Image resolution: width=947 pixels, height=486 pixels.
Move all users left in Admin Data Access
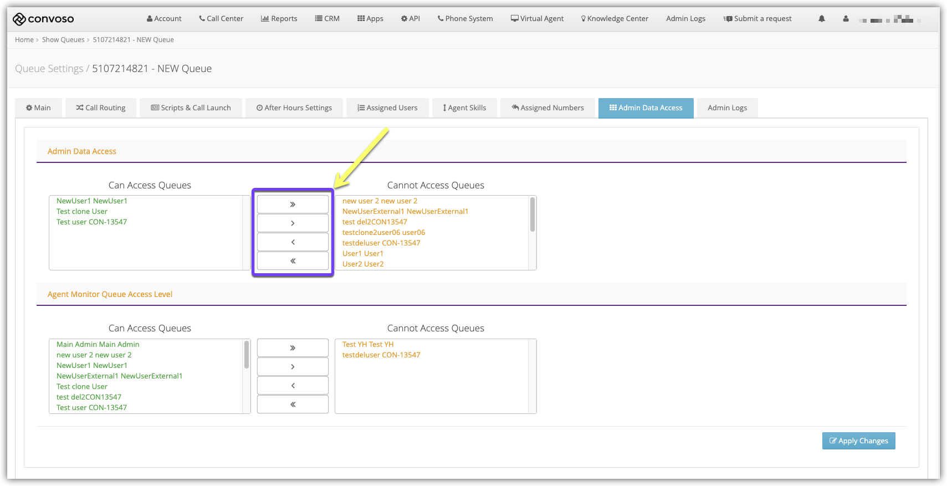click(293, 261)
